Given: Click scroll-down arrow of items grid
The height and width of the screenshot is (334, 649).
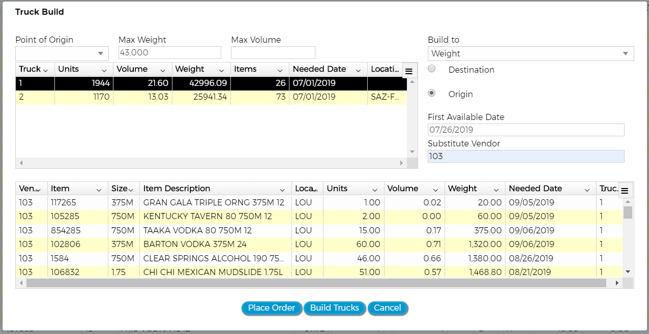Looking at the screenshot, I should click(x=628, y=272).
